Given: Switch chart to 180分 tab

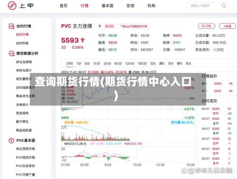Looking at the screenshot, I should coord(142,63).
